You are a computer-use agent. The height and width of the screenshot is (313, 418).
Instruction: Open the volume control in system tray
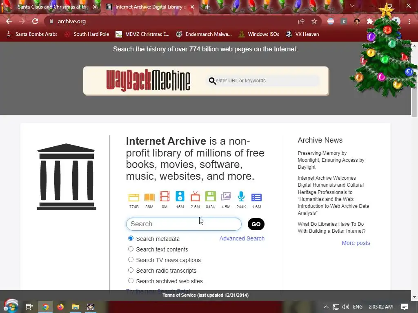coord(345,307)
